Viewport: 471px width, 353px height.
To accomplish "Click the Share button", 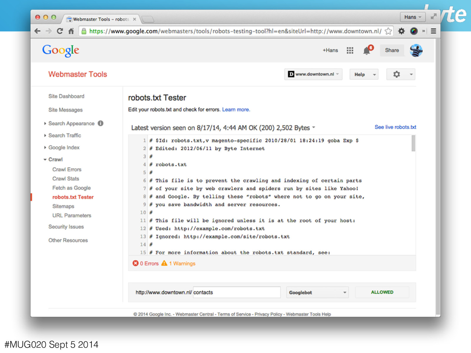I will pyautogui.click(x=392, y=50).
